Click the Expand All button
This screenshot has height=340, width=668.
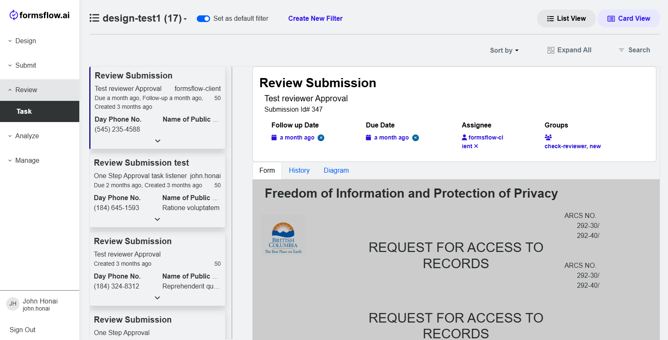[569, 50]
